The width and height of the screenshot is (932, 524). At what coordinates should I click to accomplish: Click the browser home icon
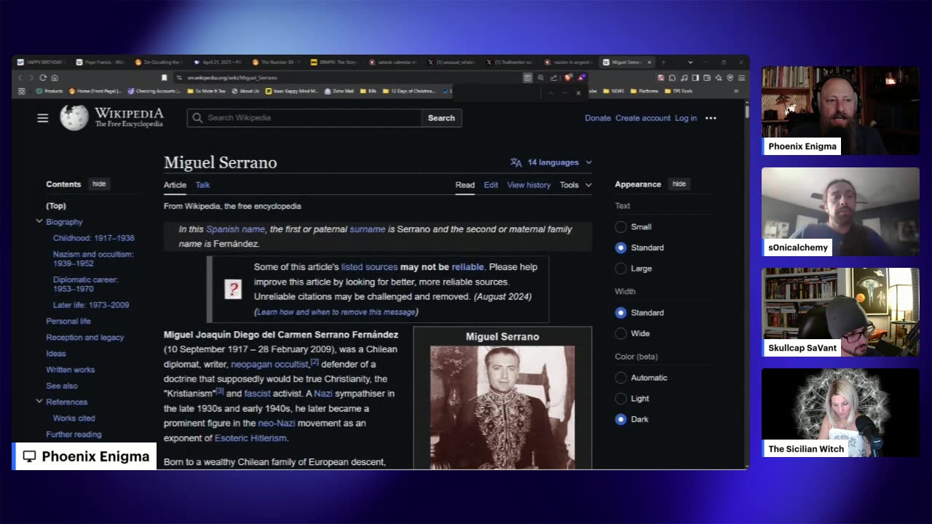(55, 78)
